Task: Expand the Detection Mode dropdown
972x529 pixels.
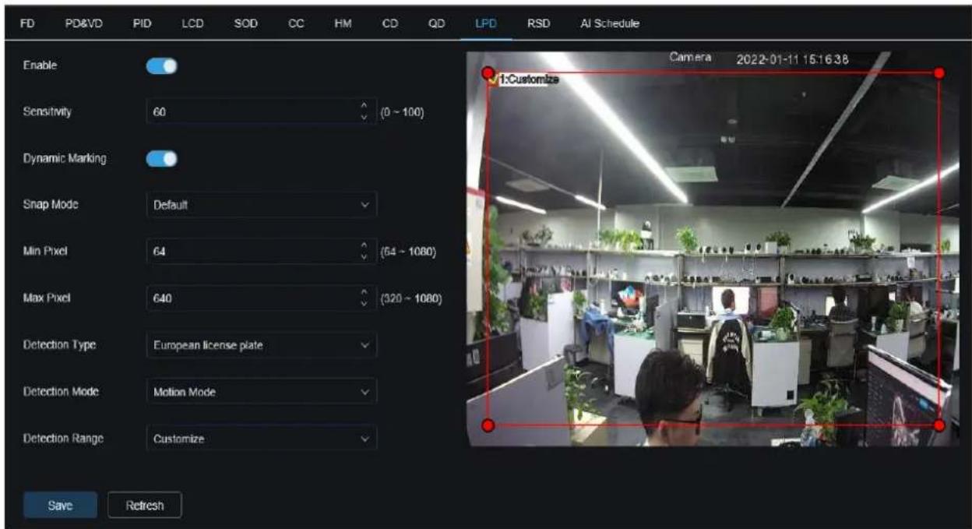Action: tap(262, 393)
